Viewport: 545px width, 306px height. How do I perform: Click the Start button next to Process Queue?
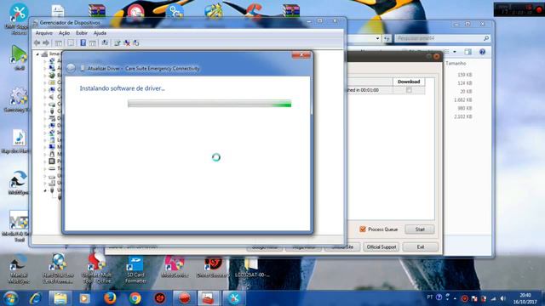420,229
